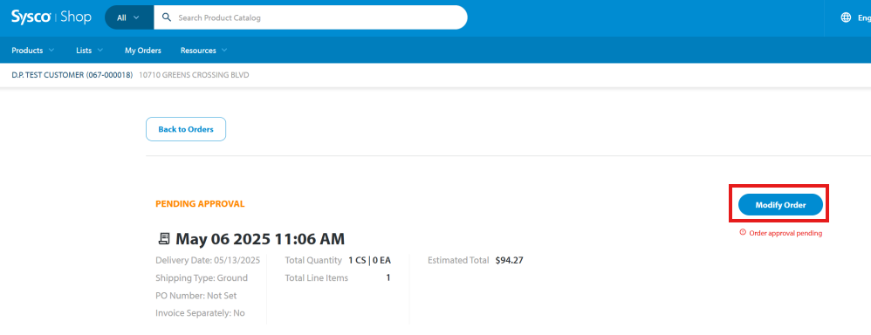Open My Orders page
The height and width of the screenshot is (335, 871).
click(x=143, y=50)
